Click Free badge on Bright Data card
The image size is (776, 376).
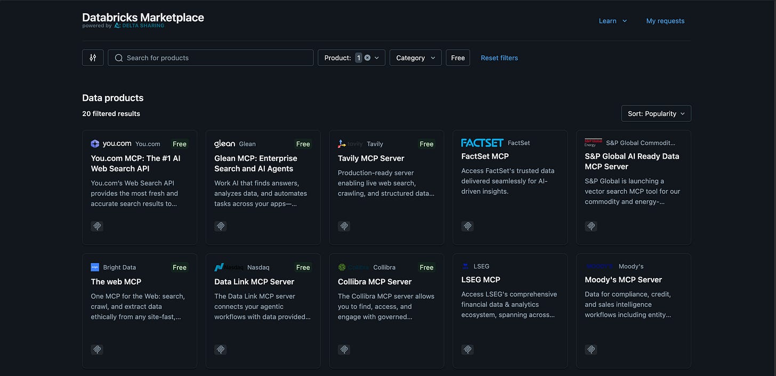tap(180, 267)
